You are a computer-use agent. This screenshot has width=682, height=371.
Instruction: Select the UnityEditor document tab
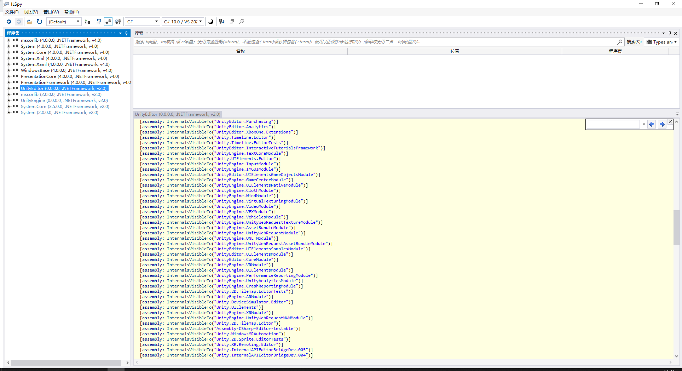[178, 114]
